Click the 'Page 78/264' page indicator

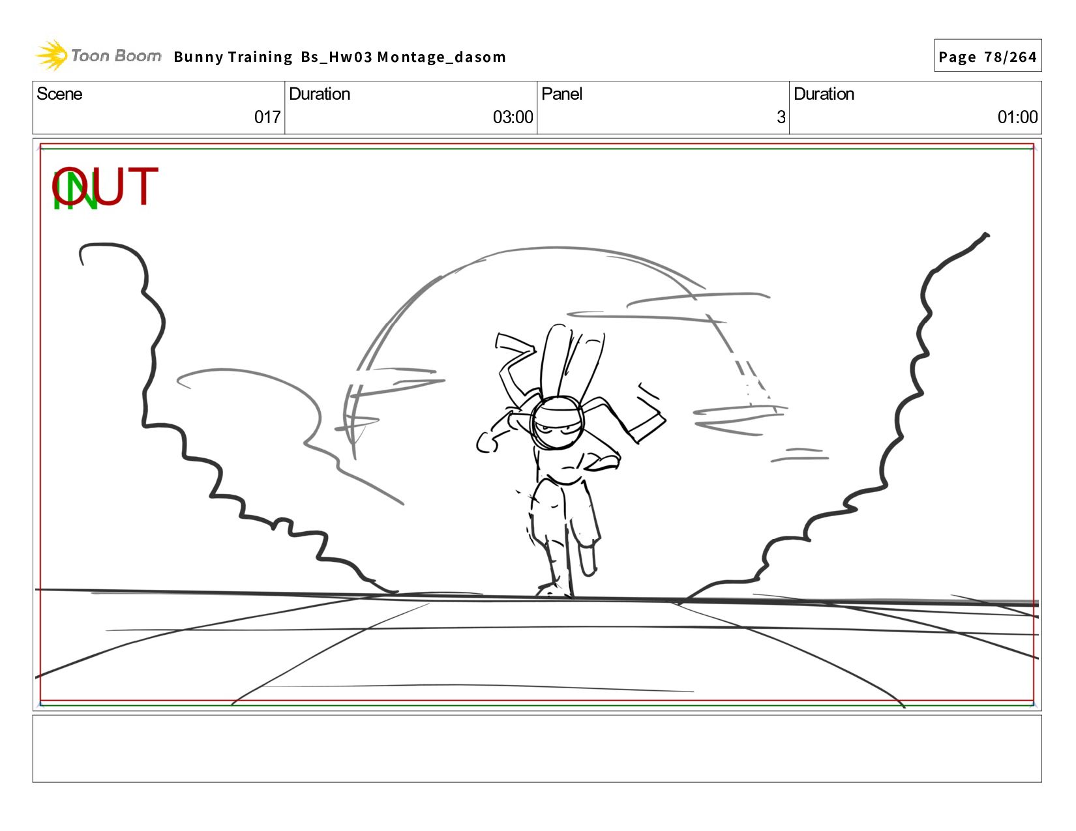(987, 57)
